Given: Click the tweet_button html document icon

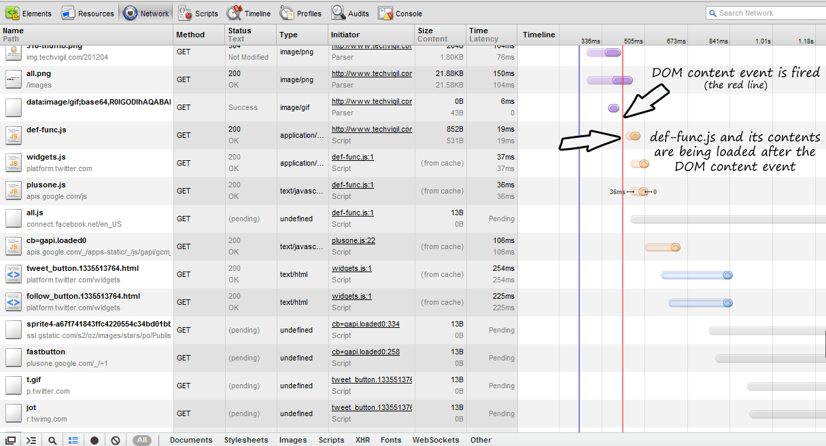Looking at the screenshot, I should [x=14, y=274].
